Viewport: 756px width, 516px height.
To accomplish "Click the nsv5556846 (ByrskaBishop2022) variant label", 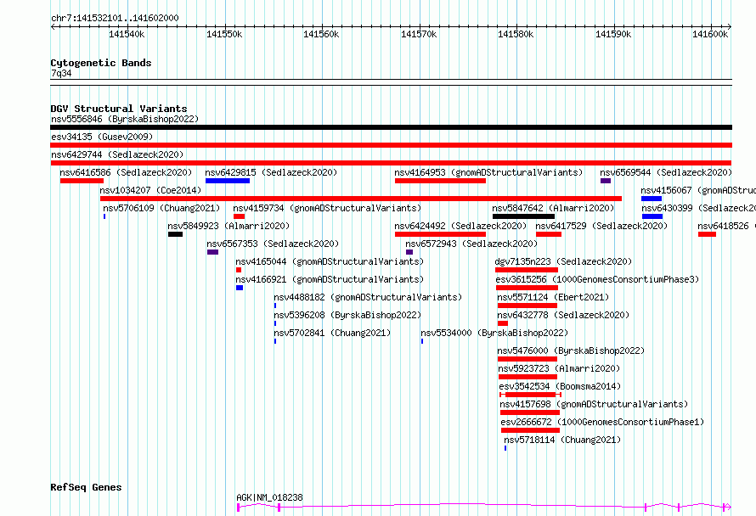I will 125,119.
